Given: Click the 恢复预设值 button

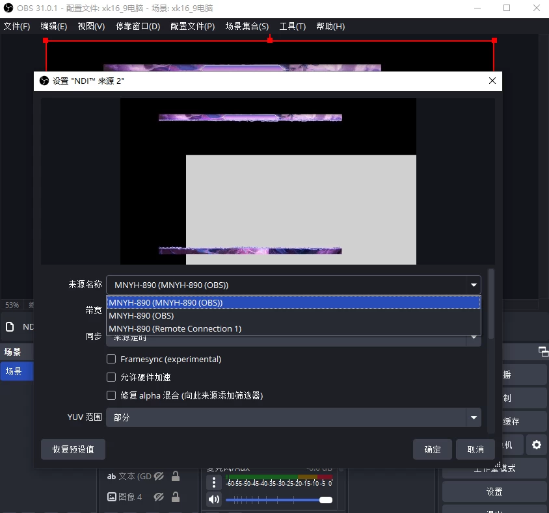Looking at the screenshot, I should (73, 449).
